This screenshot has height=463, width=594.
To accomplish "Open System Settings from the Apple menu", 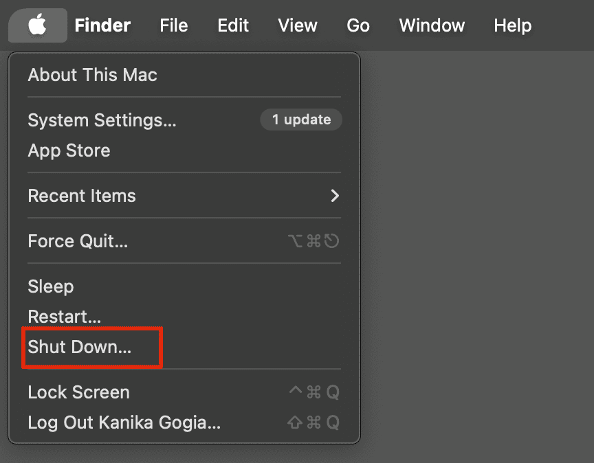I will (102, 120).
